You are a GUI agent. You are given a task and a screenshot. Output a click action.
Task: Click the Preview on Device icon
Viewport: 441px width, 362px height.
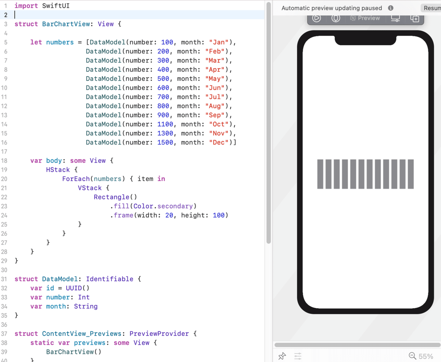pos(336,18)
